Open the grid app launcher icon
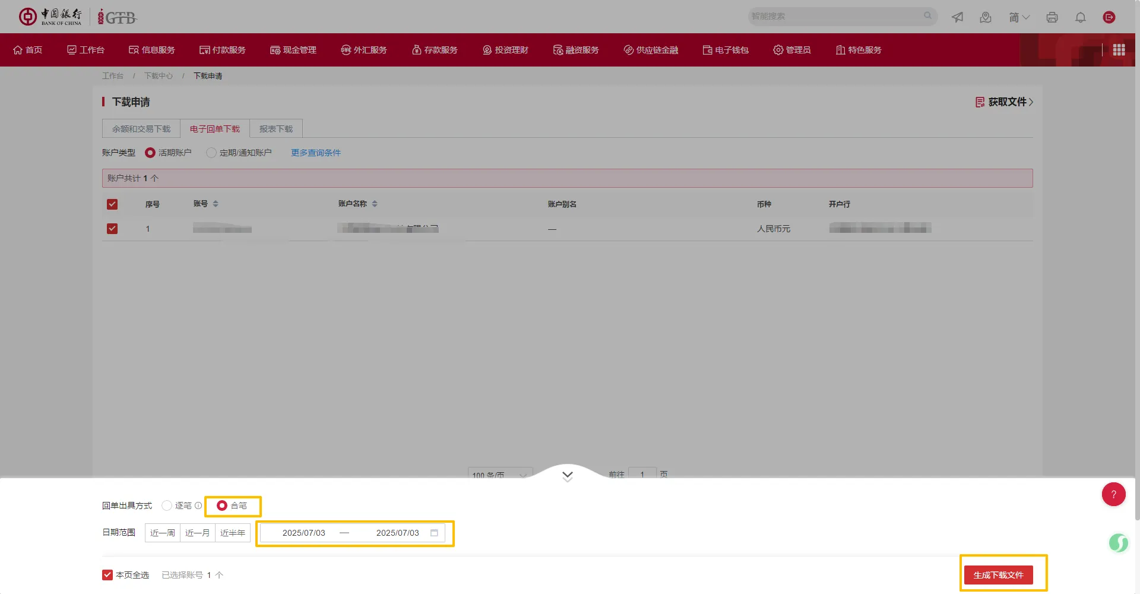The width and height of the screenshot is (1140, 594). coord(1119,50)
